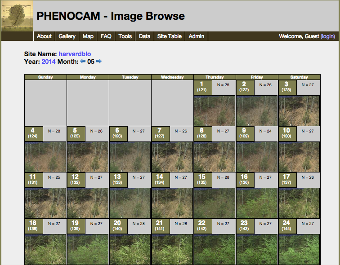Open thumbnail for May 24 (day 144)

299,249
